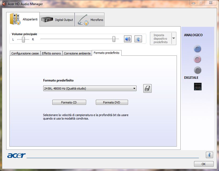Switch to the Altoparlanti device tab
This screenshot has width=219, height=171.
pos(23,19)
